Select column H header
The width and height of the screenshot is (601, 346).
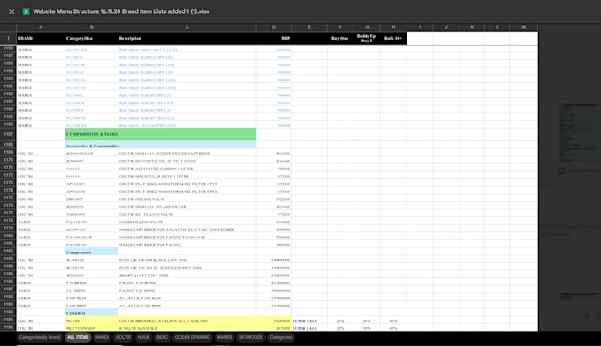point(393,27)
